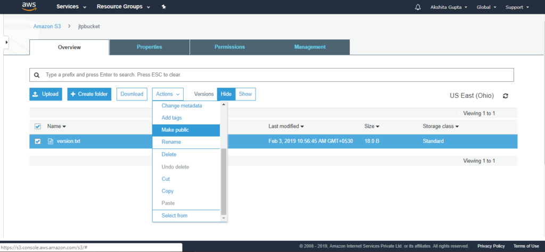This screenshot has width=545, height=252.
Task: Switch to the Overview tab
Action: tap(69, 47)
